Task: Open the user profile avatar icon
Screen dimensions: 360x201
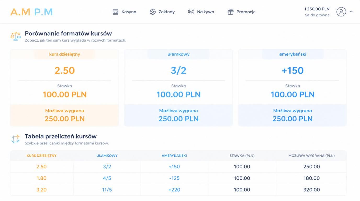Action: (341, 12)
